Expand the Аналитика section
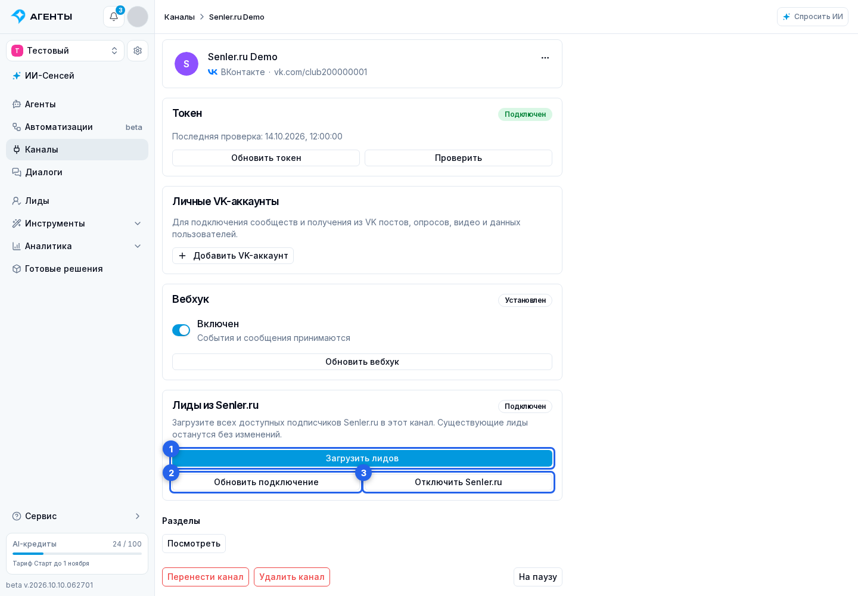The height and width of the screenshot is (596, 858). click(x=77, y=246)
